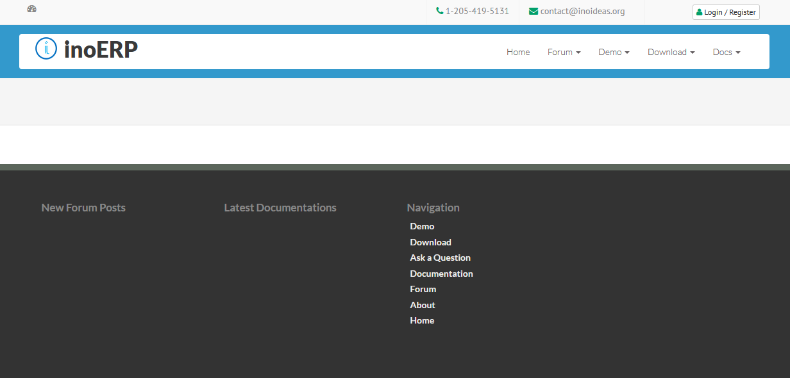Click the circular inoERP logo icon
Screen dimensions: 790x378
coord(46,49)
